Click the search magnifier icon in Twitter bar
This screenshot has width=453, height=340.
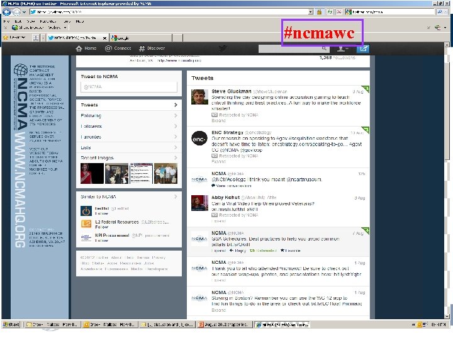point(324,48)
